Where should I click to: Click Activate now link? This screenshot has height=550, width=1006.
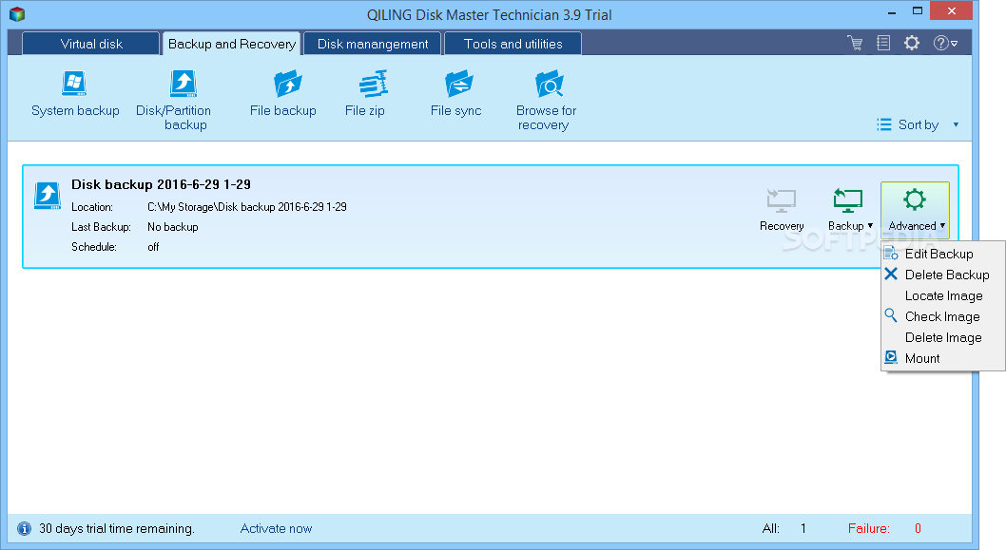pyautogui.click(x=276, y=528)
